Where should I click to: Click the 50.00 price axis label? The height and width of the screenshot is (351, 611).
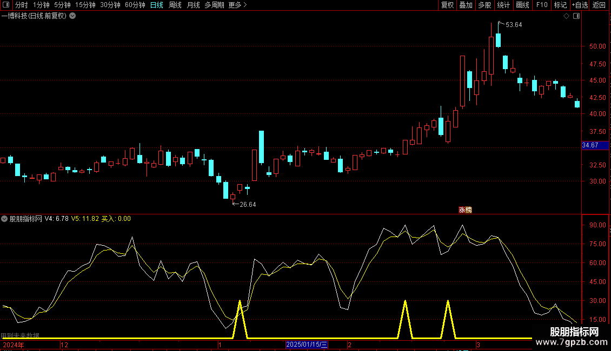[597, 46]
